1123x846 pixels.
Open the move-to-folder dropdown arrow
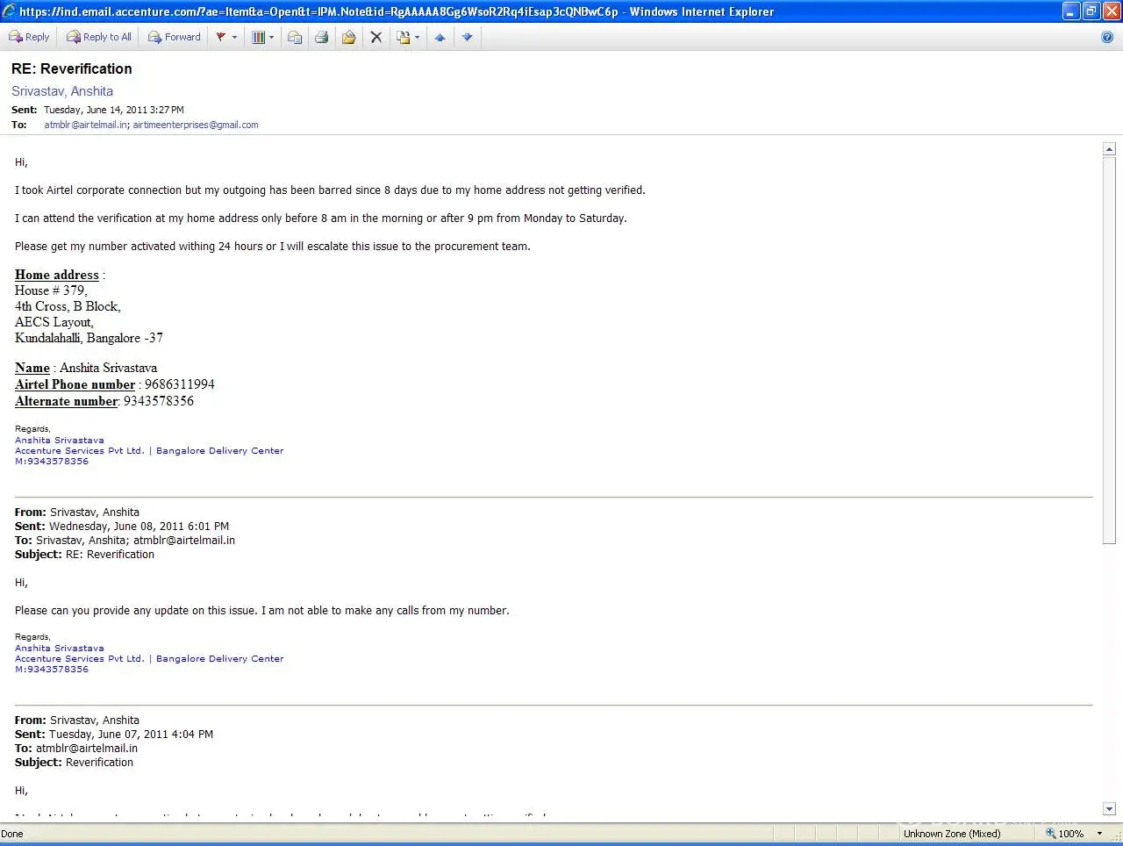pos(417,37)
